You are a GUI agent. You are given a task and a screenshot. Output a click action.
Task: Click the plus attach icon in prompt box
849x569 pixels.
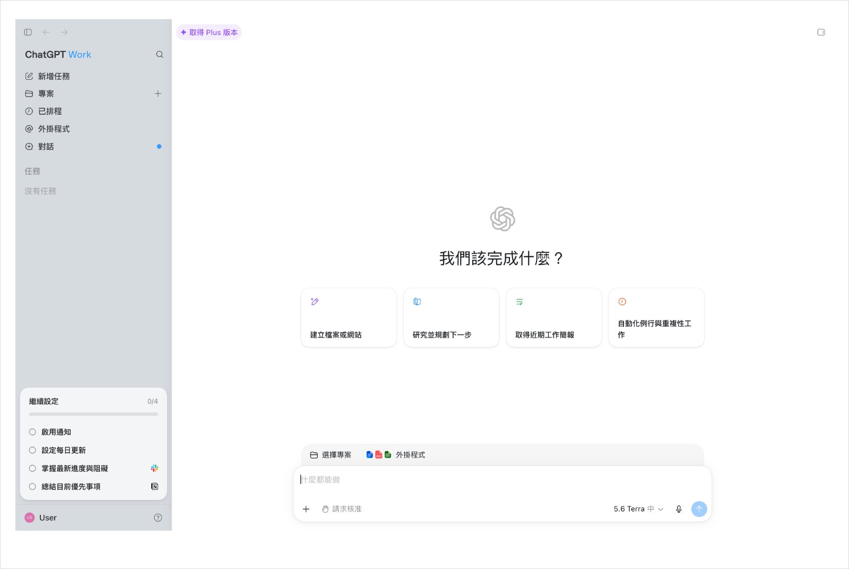point(306,509)
